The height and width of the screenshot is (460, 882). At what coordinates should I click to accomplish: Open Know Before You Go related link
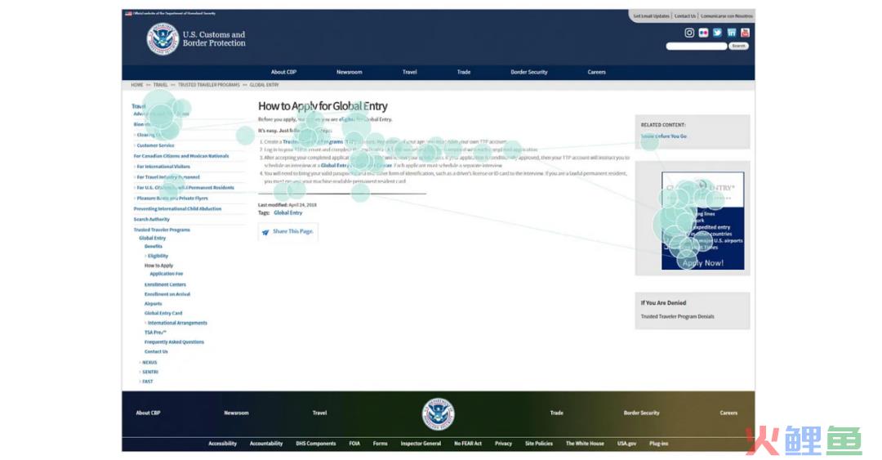[x=664, y=136]
